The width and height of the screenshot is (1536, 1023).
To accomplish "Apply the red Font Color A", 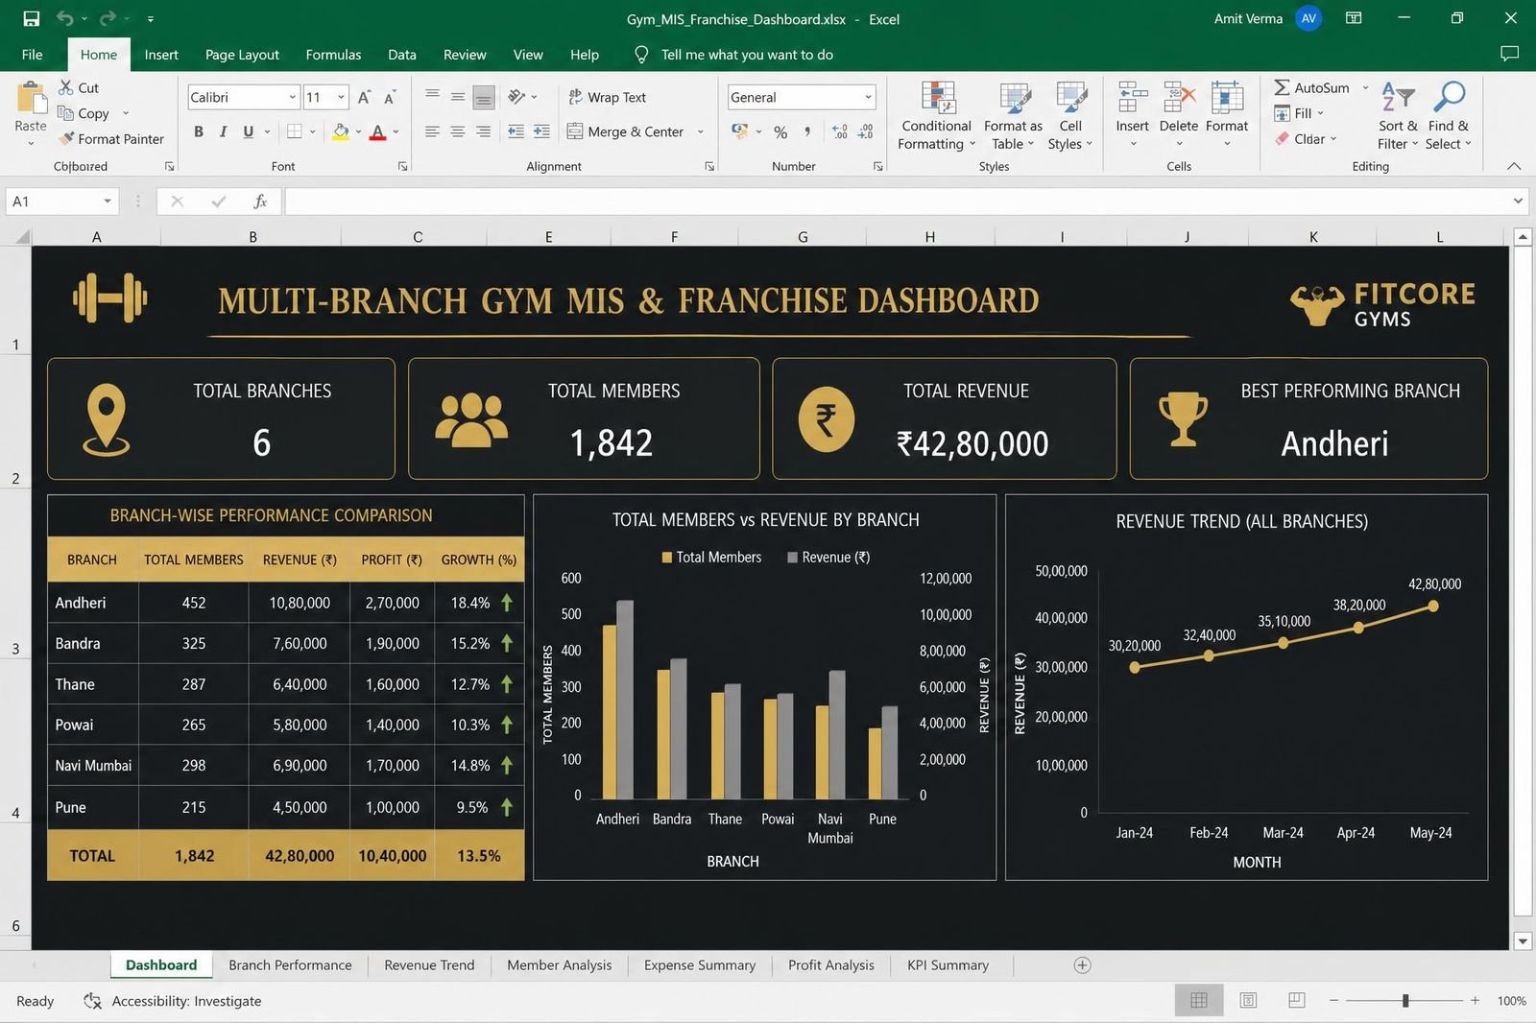I will (x=378, y=131).
